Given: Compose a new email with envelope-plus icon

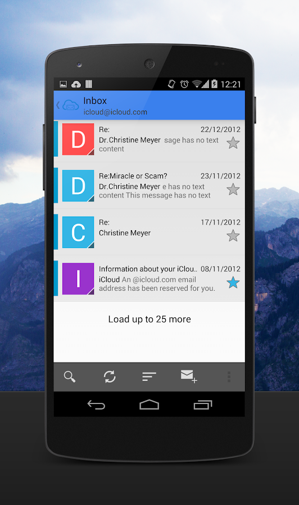Looking at the screenshot, I should click(189, 376).
